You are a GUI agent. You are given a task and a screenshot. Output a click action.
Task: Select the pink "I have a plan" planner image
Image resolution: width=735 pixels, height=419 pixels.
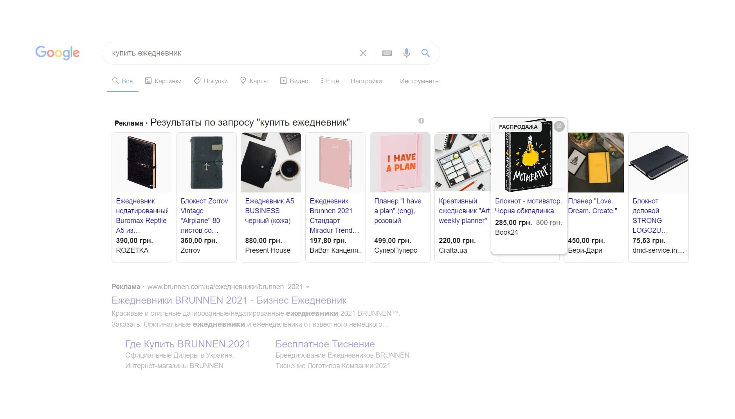point(400,162)
